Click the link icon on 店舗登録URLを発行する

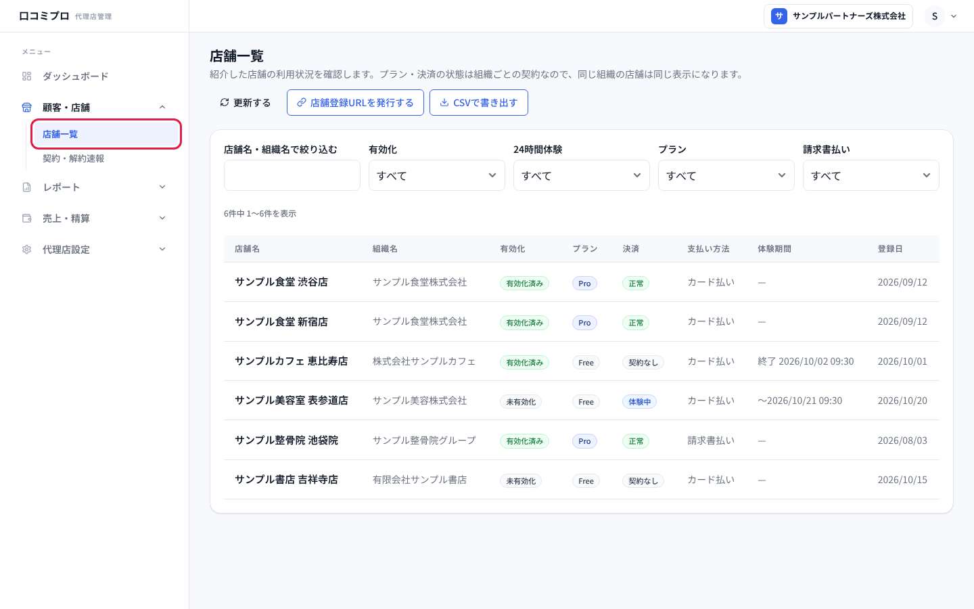(x=302, y=103)
